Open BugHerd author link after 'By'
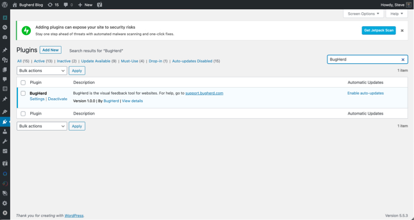The height and width of the screenshot is (220, 414). tap(111, 101)
